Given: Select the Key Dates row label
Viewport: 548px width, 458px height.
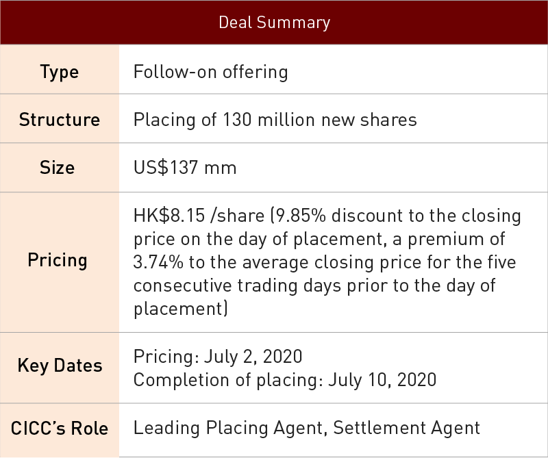Looking at the screenshot, I should pos(60,365).
